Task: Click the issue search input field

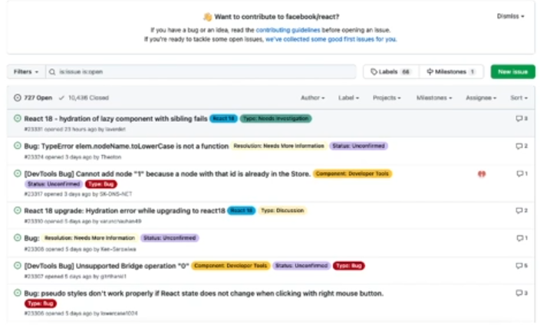Action: [x=201, y=71]
